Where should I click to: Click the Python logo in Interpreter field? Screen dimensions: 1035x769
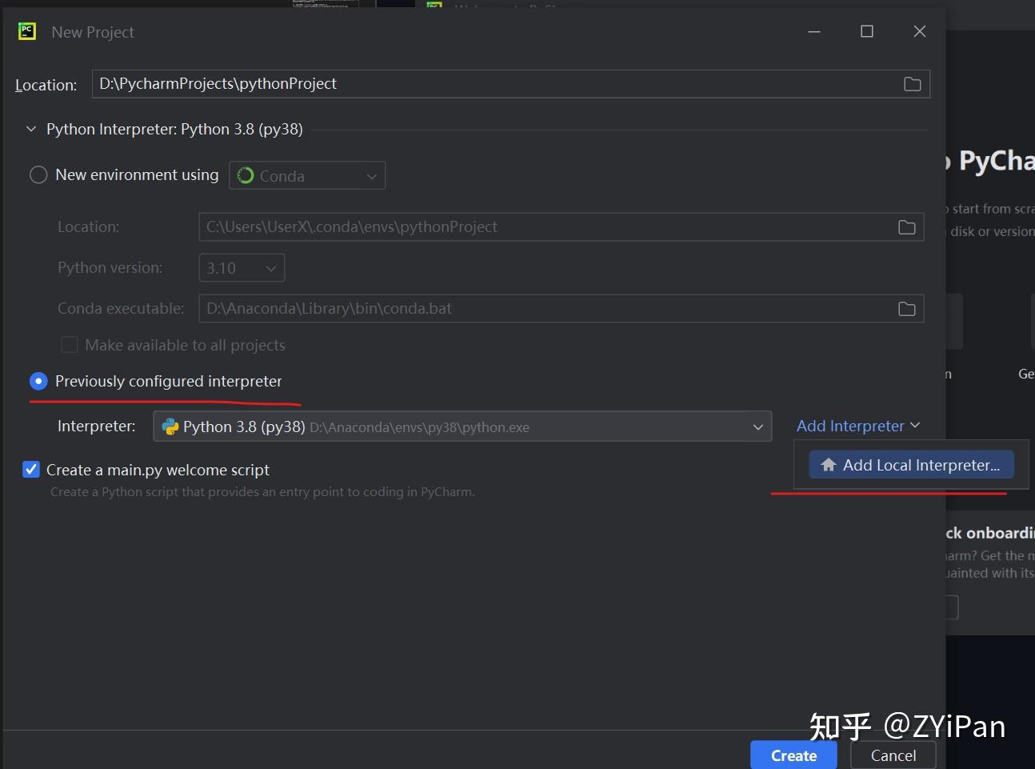point(171,427)
